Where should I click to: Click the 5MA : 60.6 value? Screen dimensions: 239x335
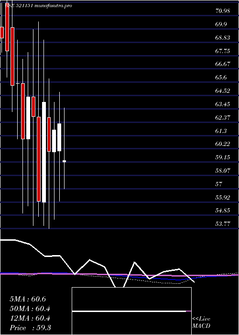coord(28,299)
